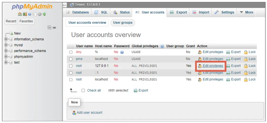This screenshot has width=267, height=123.
Task: Click Lock padlock icon for pma user
Action: [x=246, y=59]
